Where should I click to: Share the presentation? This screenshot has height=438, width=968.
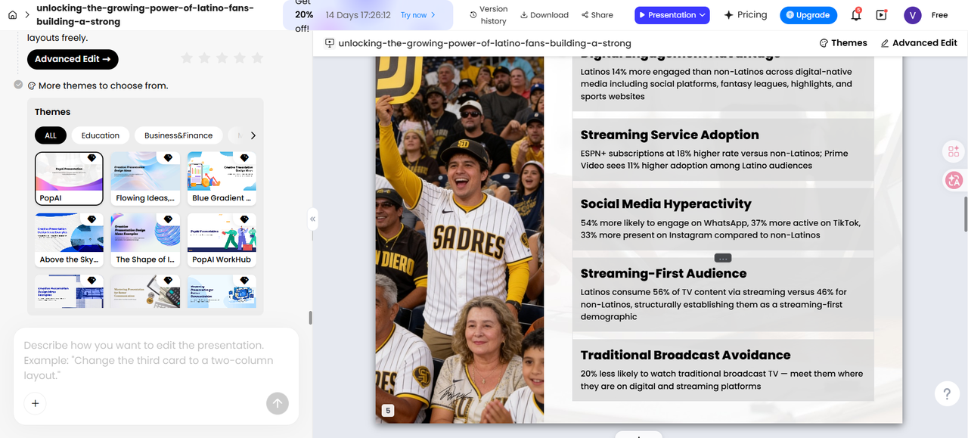click(597, 15)
